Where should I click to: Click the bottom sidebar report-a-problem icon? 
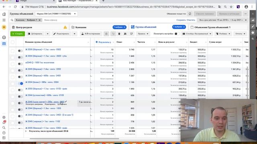[4, 138]
